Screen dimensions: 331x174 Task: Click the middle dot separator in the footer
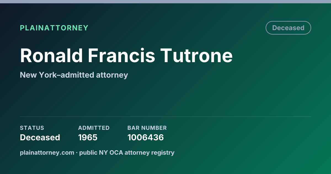(x=77, y=152)
